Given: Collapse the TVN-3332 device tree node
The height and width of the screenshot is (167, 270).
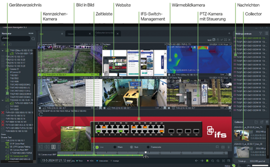Looking at the screenshot, I should [2, 100].
